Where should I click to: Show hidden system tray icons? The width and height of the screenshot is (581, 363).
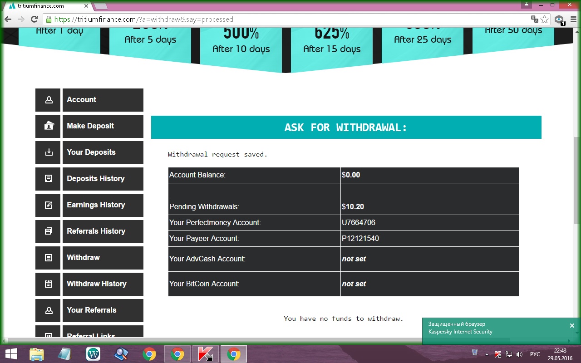coord(487,354)
